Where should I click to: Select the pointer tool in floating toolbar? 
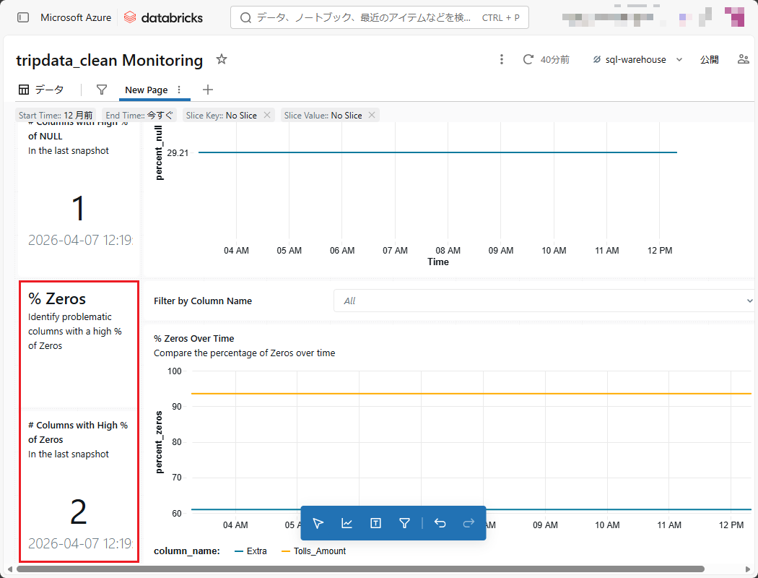[318, 523]
